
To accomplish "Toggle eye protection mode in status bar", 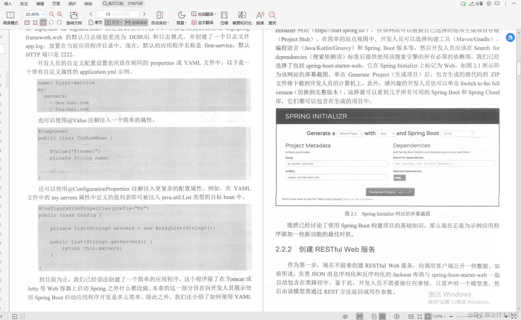I will tap(345, 316).
